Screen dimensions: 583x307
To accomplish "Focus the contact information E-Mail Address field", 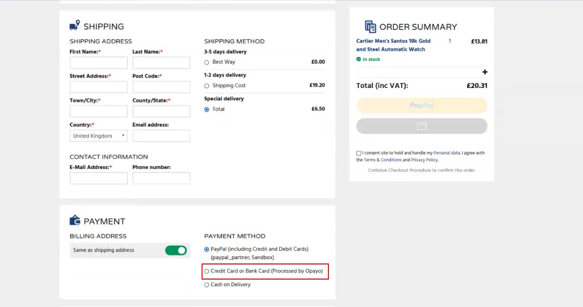I will tap(98, 178).
